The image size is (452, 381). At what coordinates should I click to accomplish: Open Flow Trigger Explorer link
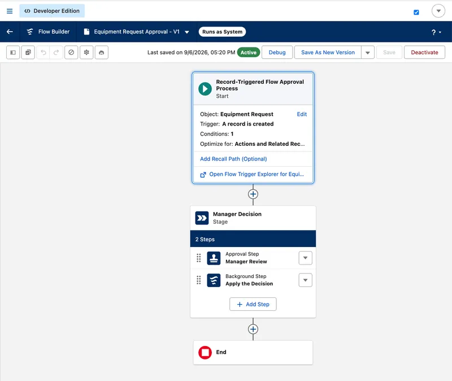257,174
